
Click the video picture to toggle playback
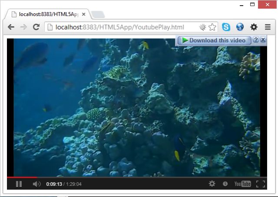(x=137, y=107)
